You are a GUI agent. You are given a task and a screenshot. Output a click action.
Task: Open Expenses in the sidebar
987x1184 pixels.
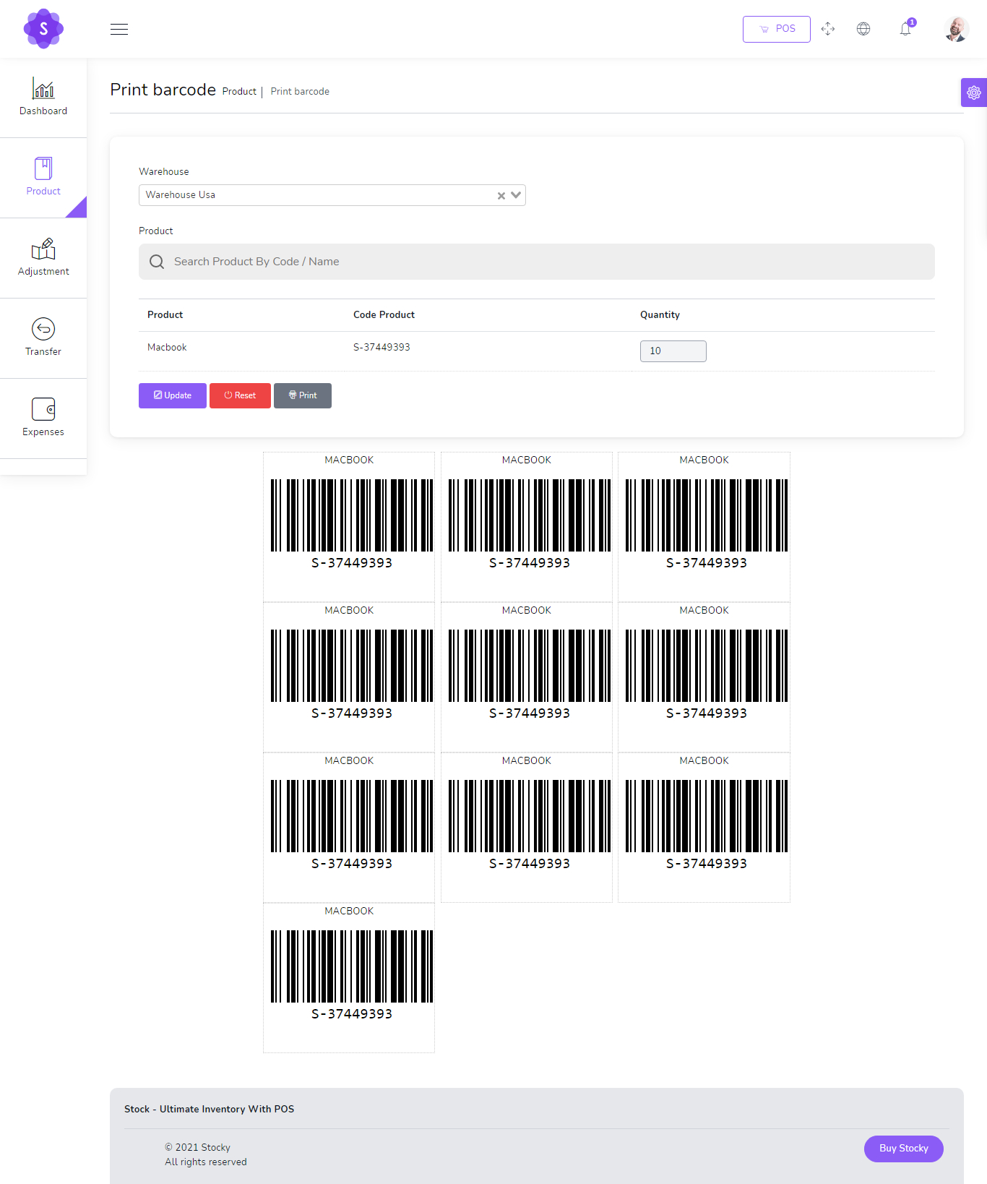coord(43,418)
